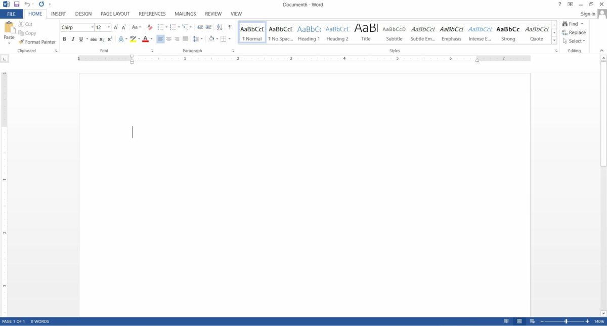The width and height of the screenshot is (607, 326).
Task: Click the Sign in link
Action: pos(588,14)
